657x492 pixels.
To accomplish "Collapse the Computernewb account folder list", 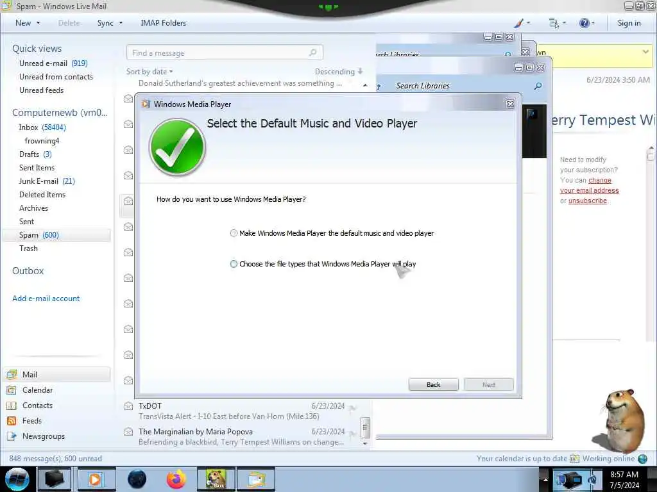I will pos(60,113).
